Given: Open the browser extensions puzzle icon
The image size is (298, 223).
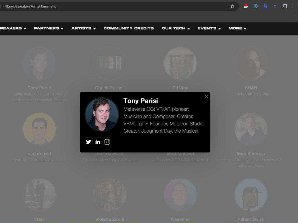Looking at the screenshot, I should pos(285,6).
